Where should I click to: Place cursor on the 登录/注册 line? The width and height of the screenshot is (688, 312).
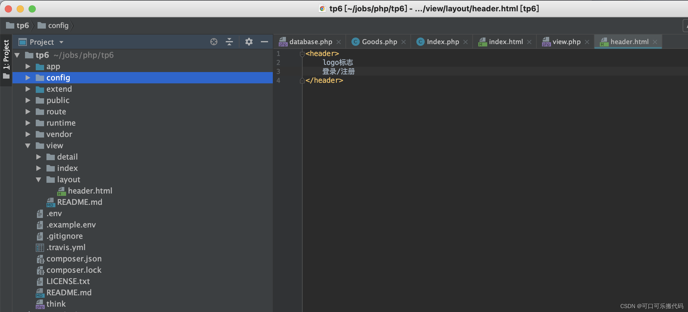click(x=339, y=71)
